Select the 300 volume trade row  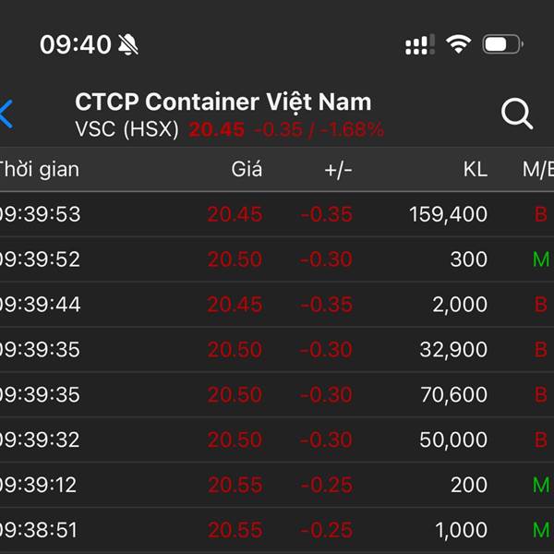pyautogui.click(x=277, y=259)
